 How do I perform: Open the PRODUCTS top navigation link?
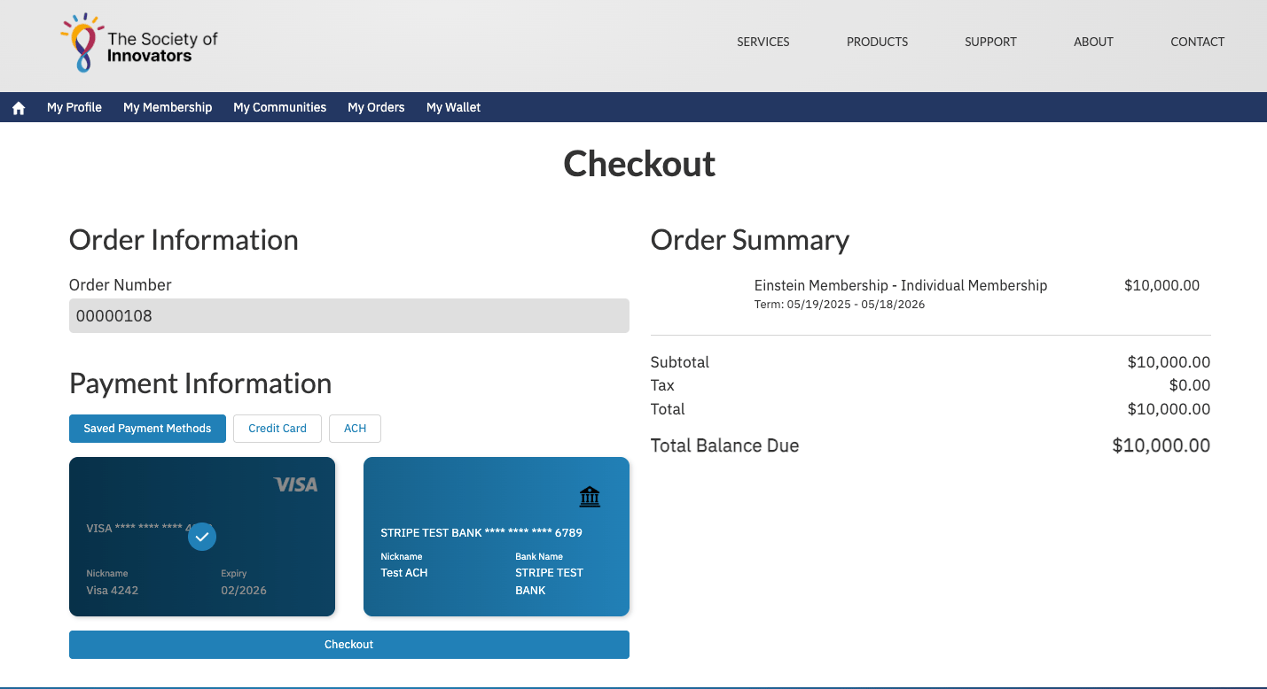[878, 42]
